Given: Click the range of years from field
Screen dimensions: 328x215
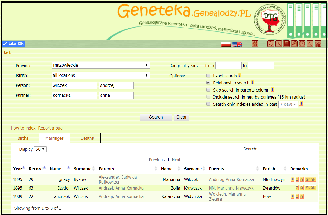Looking at the screenshot, I should tap(228, 66).
